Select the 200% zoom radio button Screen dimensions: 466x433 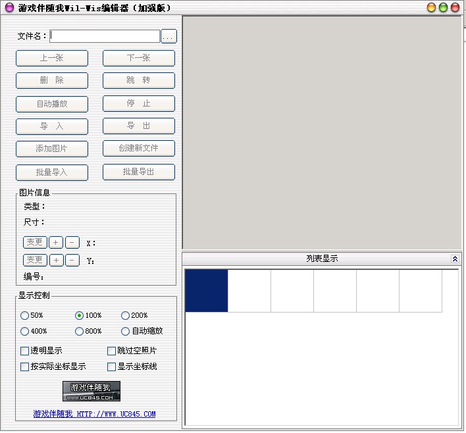(x=125, y=316)
